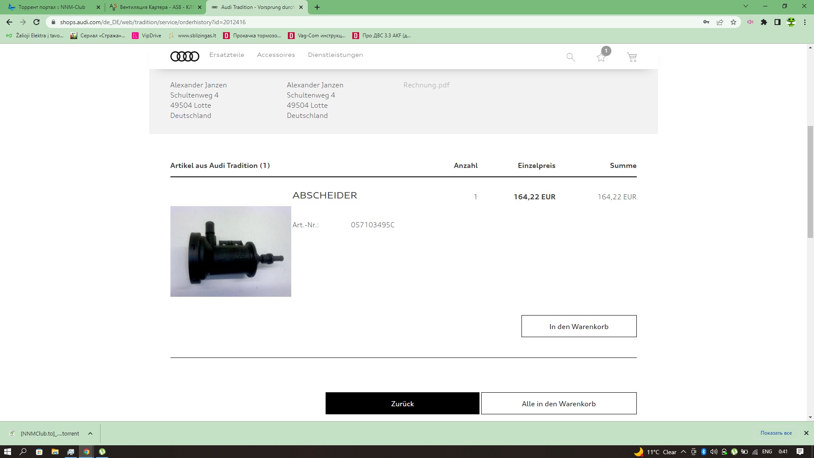Viewport: 814px width, 458px height.
Task: Reload the page
Action: (x=36, y=22)
